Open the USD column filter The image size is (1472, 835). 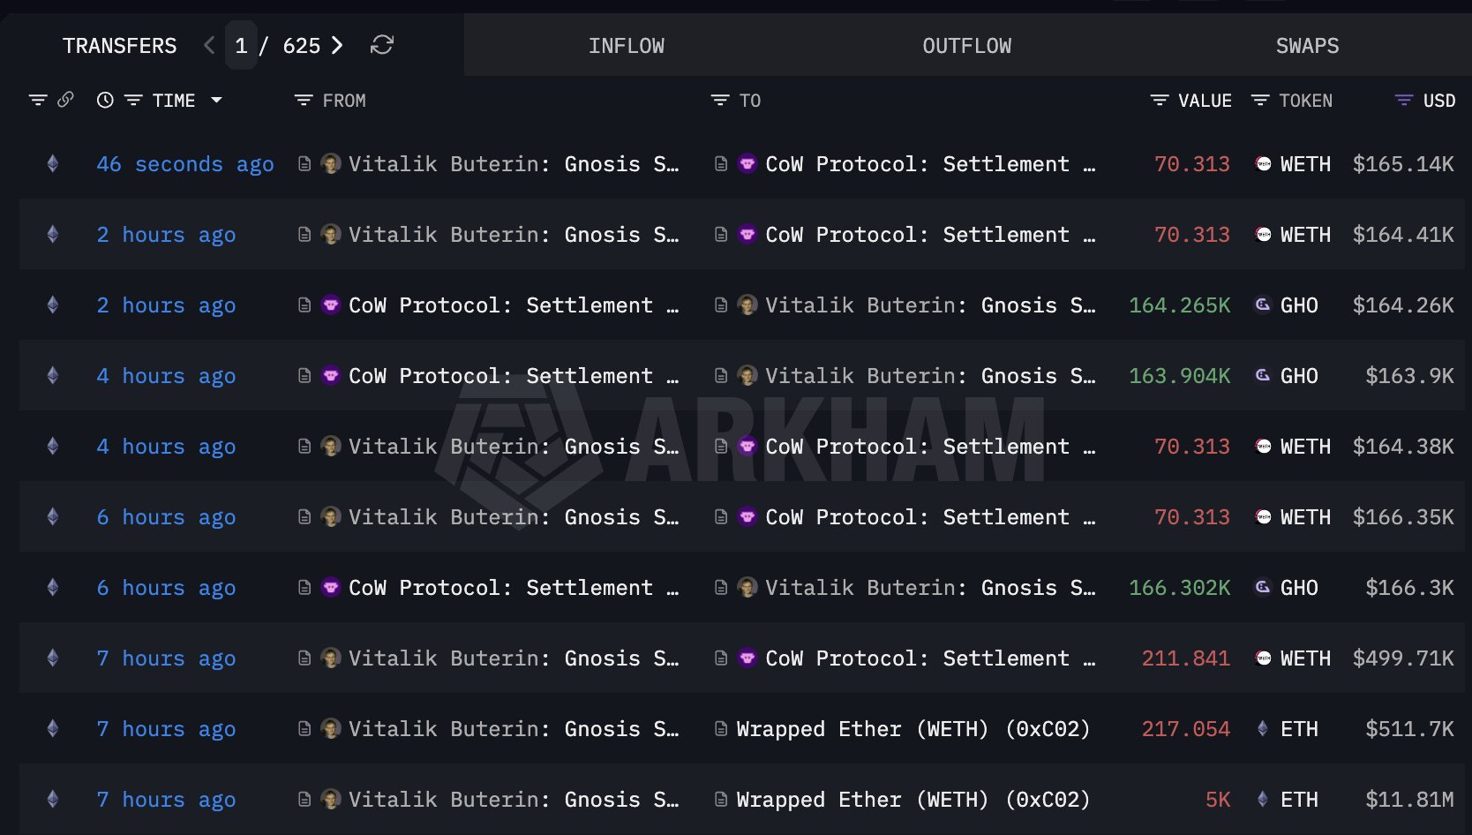(x=1403, y=101)
